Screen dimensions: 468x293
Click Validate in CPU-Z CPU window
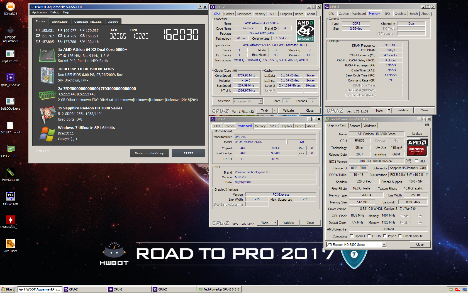tap(288, 111)
